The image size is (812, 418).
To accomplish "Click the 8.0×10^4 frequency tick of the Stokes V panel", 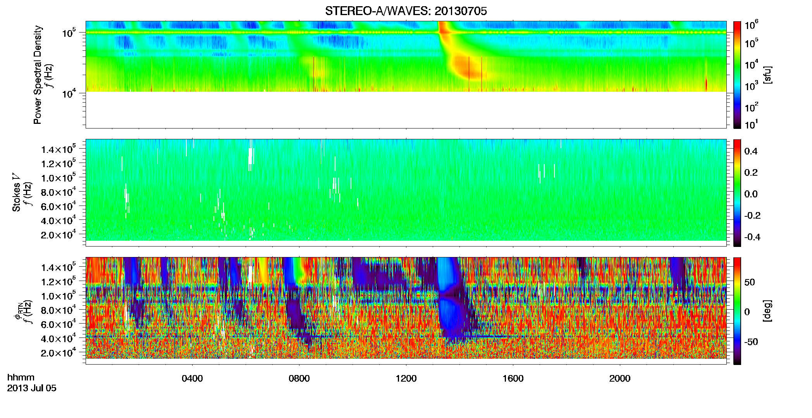I will point(58,192).
